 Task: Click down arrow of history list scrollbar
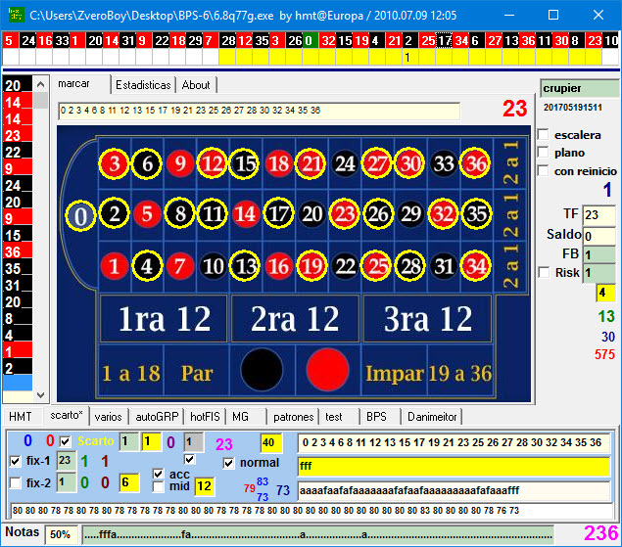pos(40,394)
